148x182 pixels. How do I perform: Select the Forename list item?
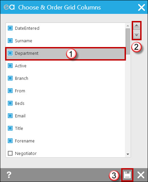tap(66, 141)
